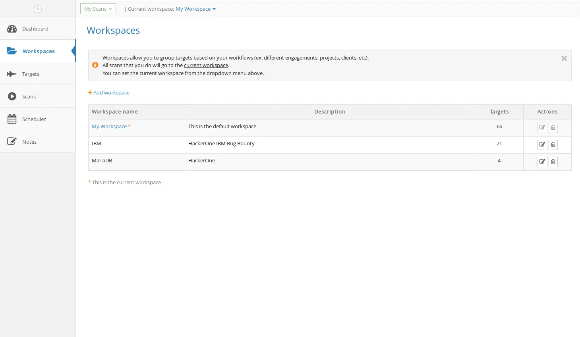Open the Scheduler calendar section
Screen dimensions: 580x337
click(x=34, y=119)
